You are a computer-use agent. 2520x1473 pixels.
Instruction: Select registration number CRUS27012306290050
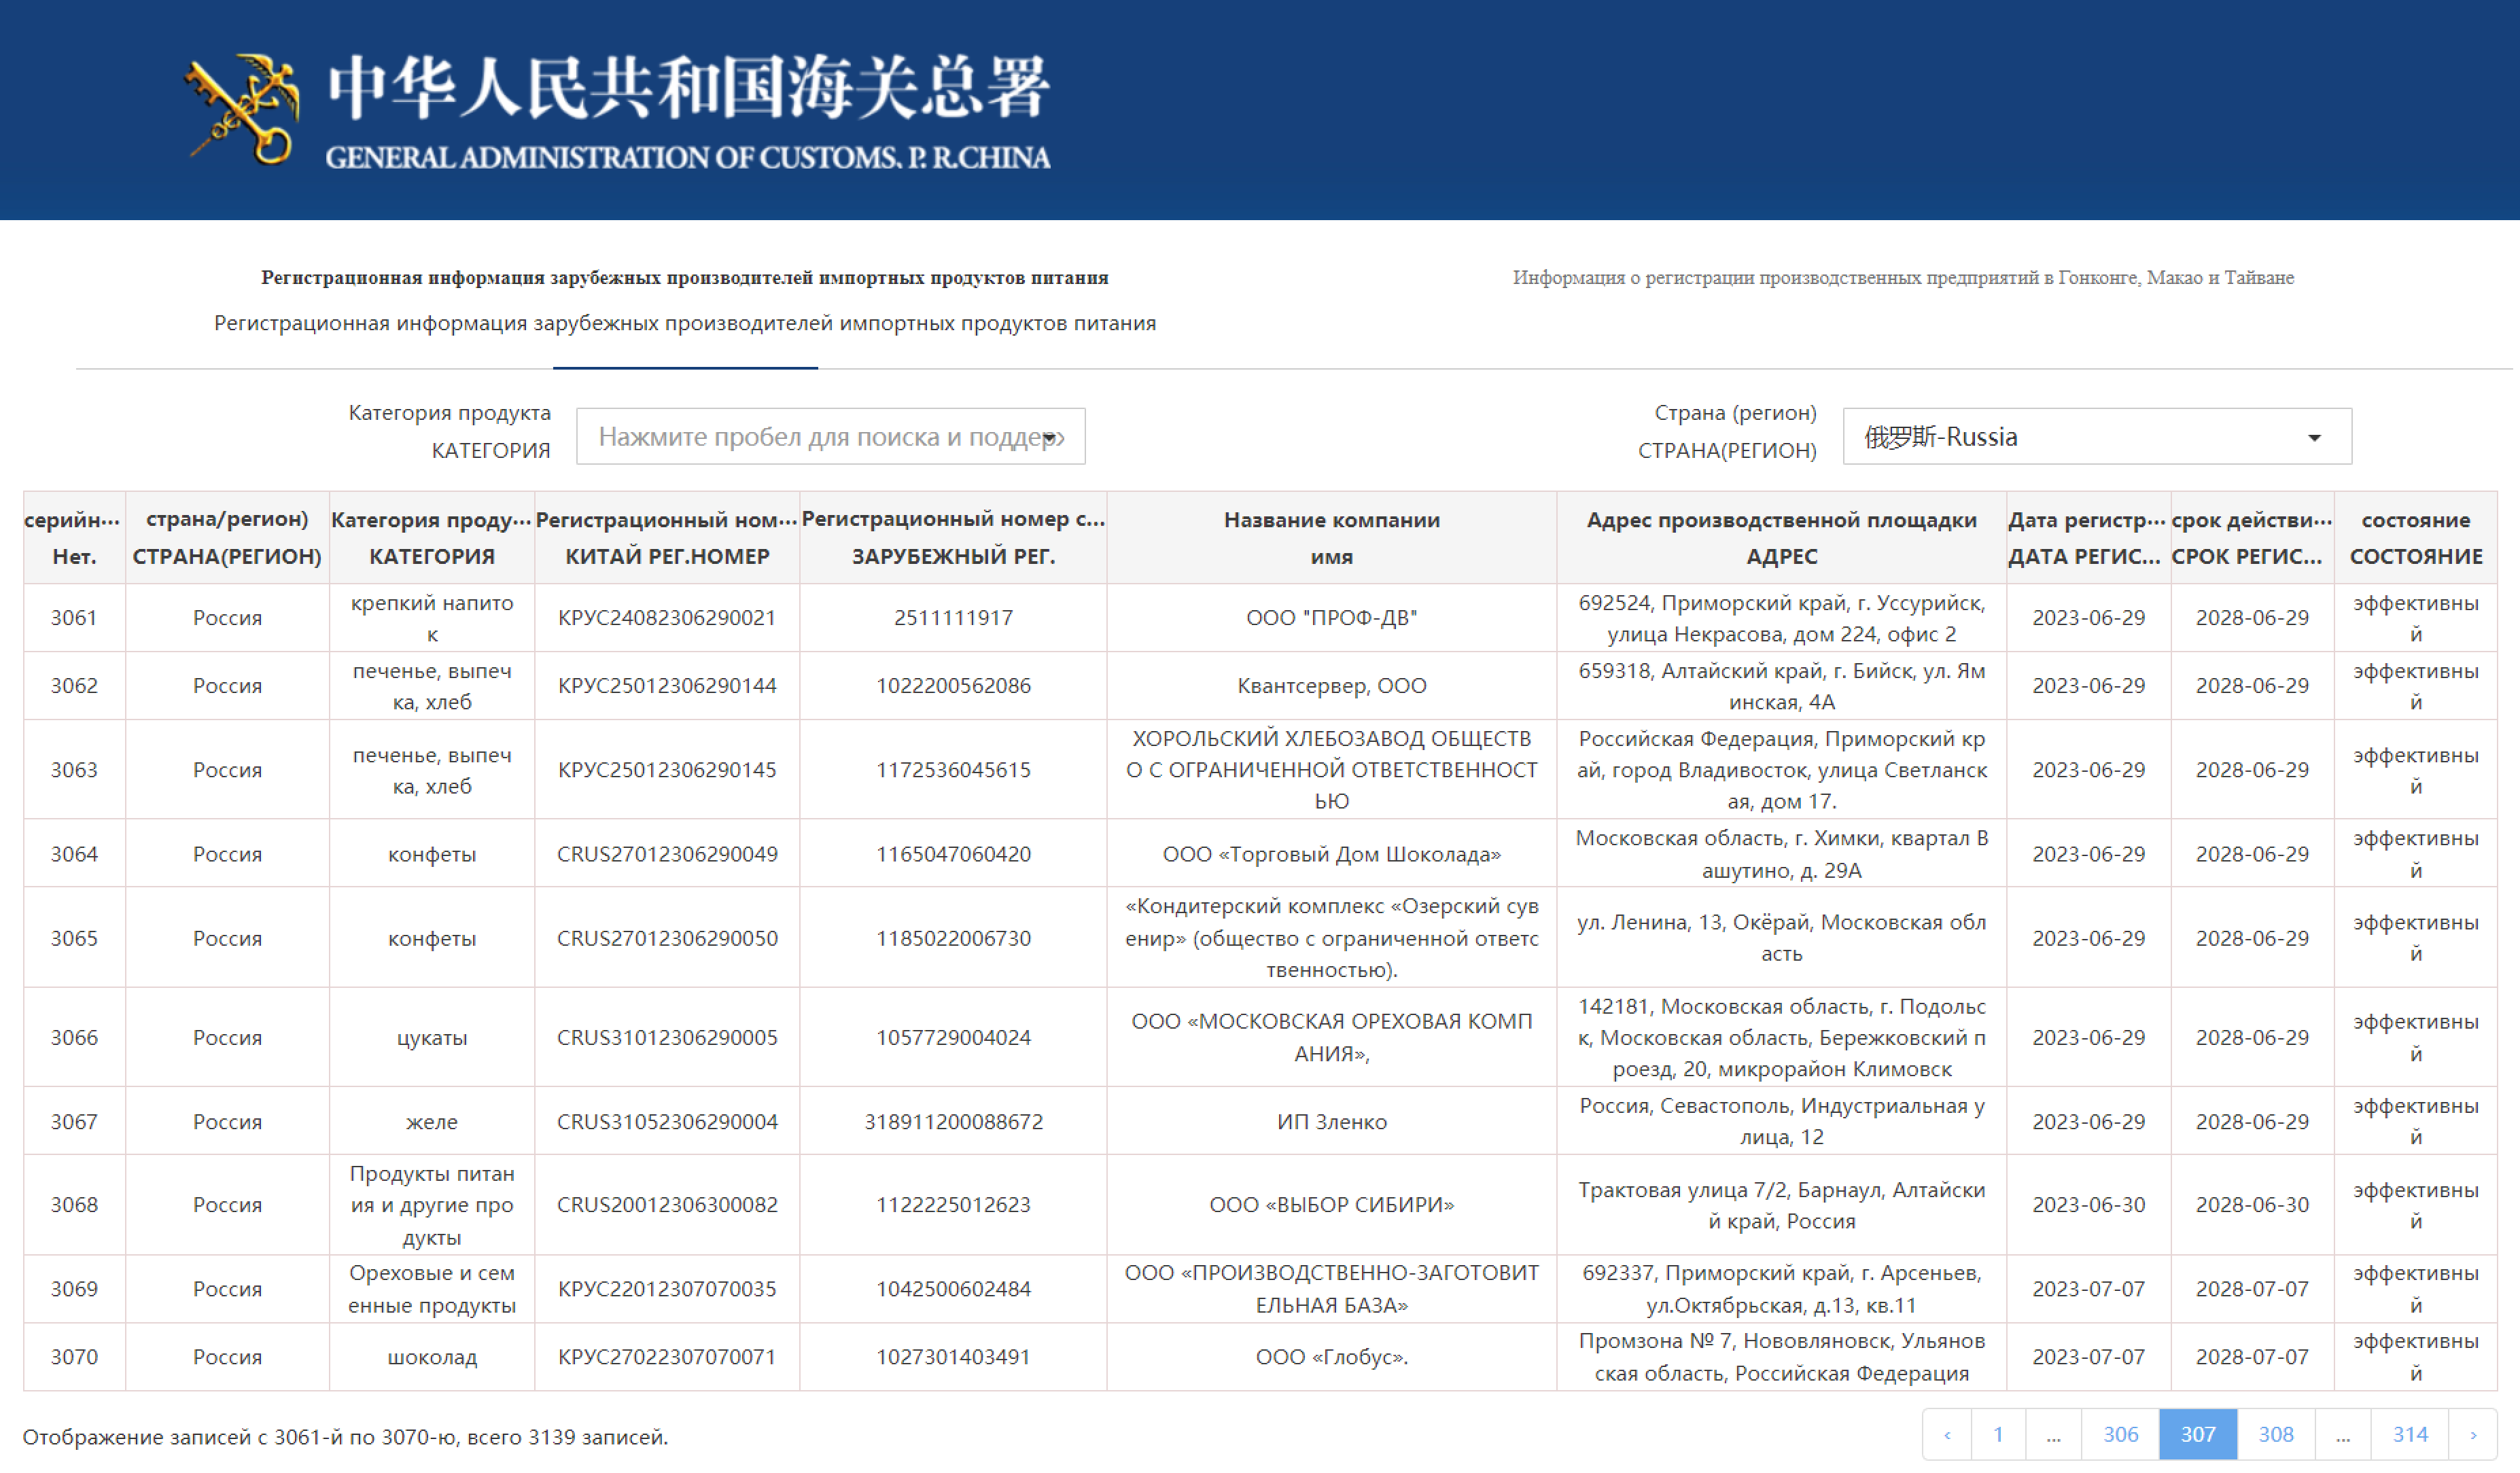click(667, 938)
